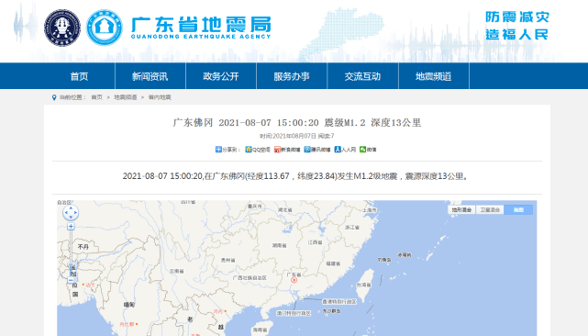Open the 新闻资讯 navigation menu

150,76
